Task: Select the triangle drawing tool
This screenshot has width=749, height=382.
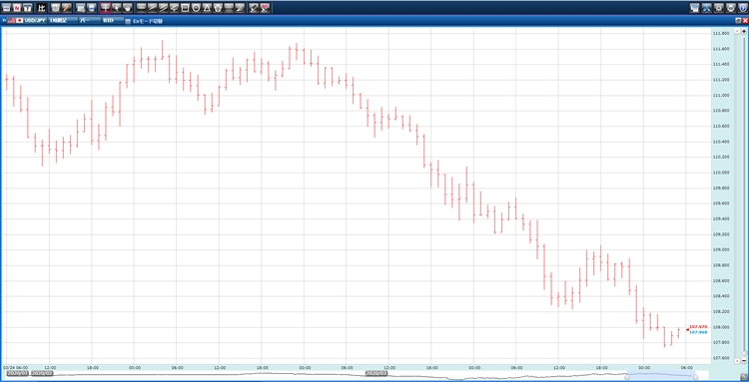Action: click(207, 8)
